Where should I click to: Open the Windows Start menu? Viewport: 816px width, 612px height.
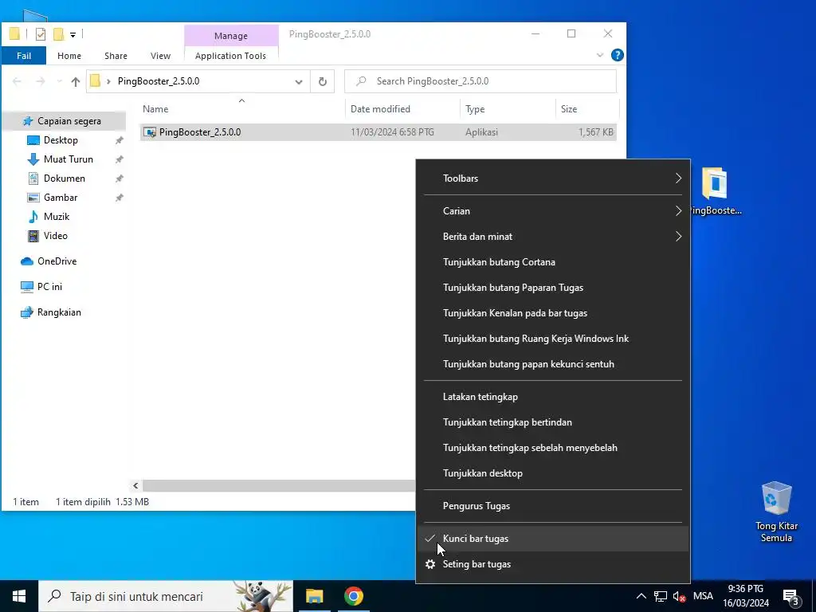(19, 596)
